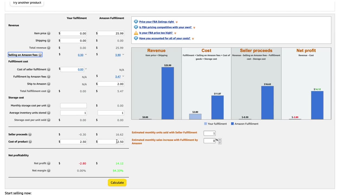Click Amazon Fulfillment Net profit bar $14.12
347x195 pixels.
(317, 105)
